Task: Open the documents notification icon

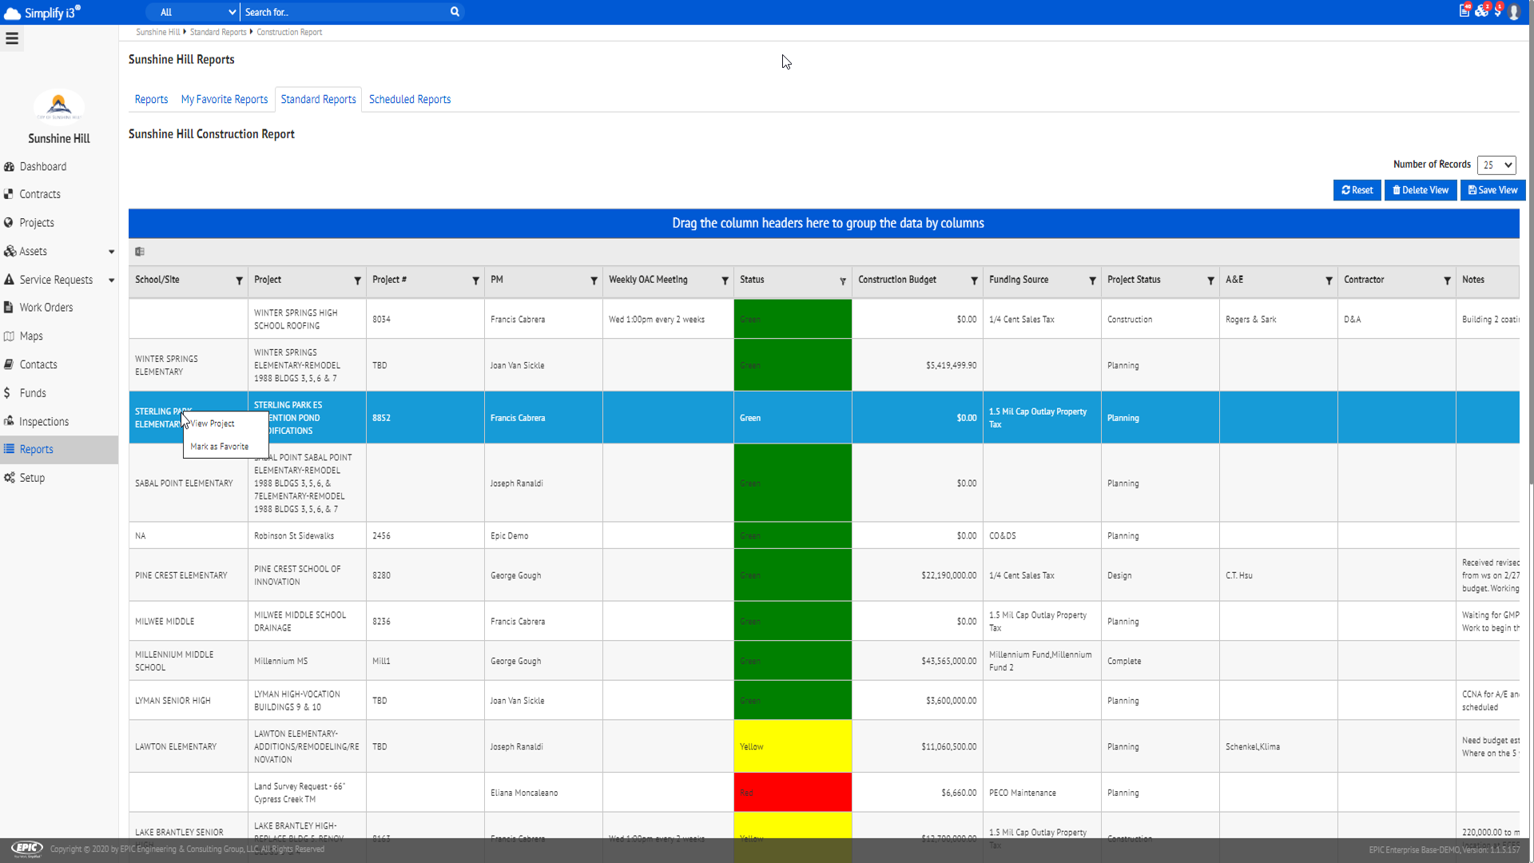Action: click(x=1464, y=11)
